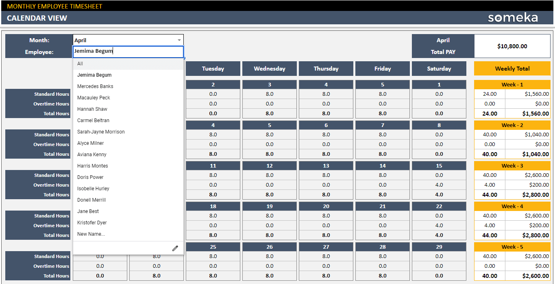Click the "Weekly Total" column header
The image size is (555, 284).
click(512, 68)
